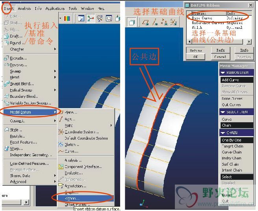Open the Window menu
The height and width of the screenshot is (211, 258).
point(87,8)
